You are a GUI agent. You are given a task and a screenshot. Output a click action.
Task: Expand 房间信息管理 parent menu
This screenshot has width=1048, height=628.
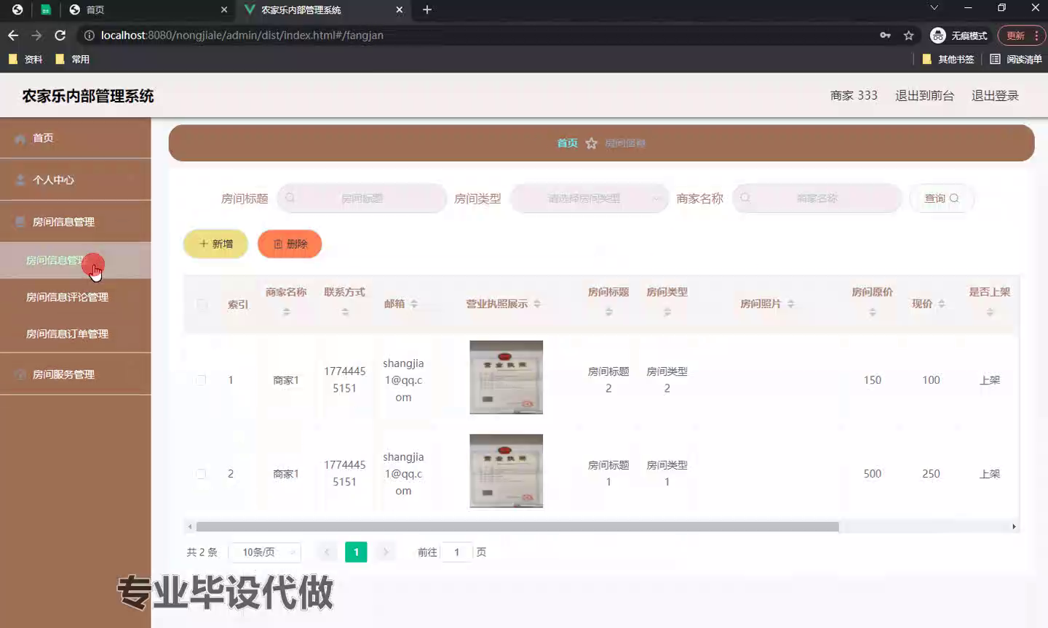[76, 222]
